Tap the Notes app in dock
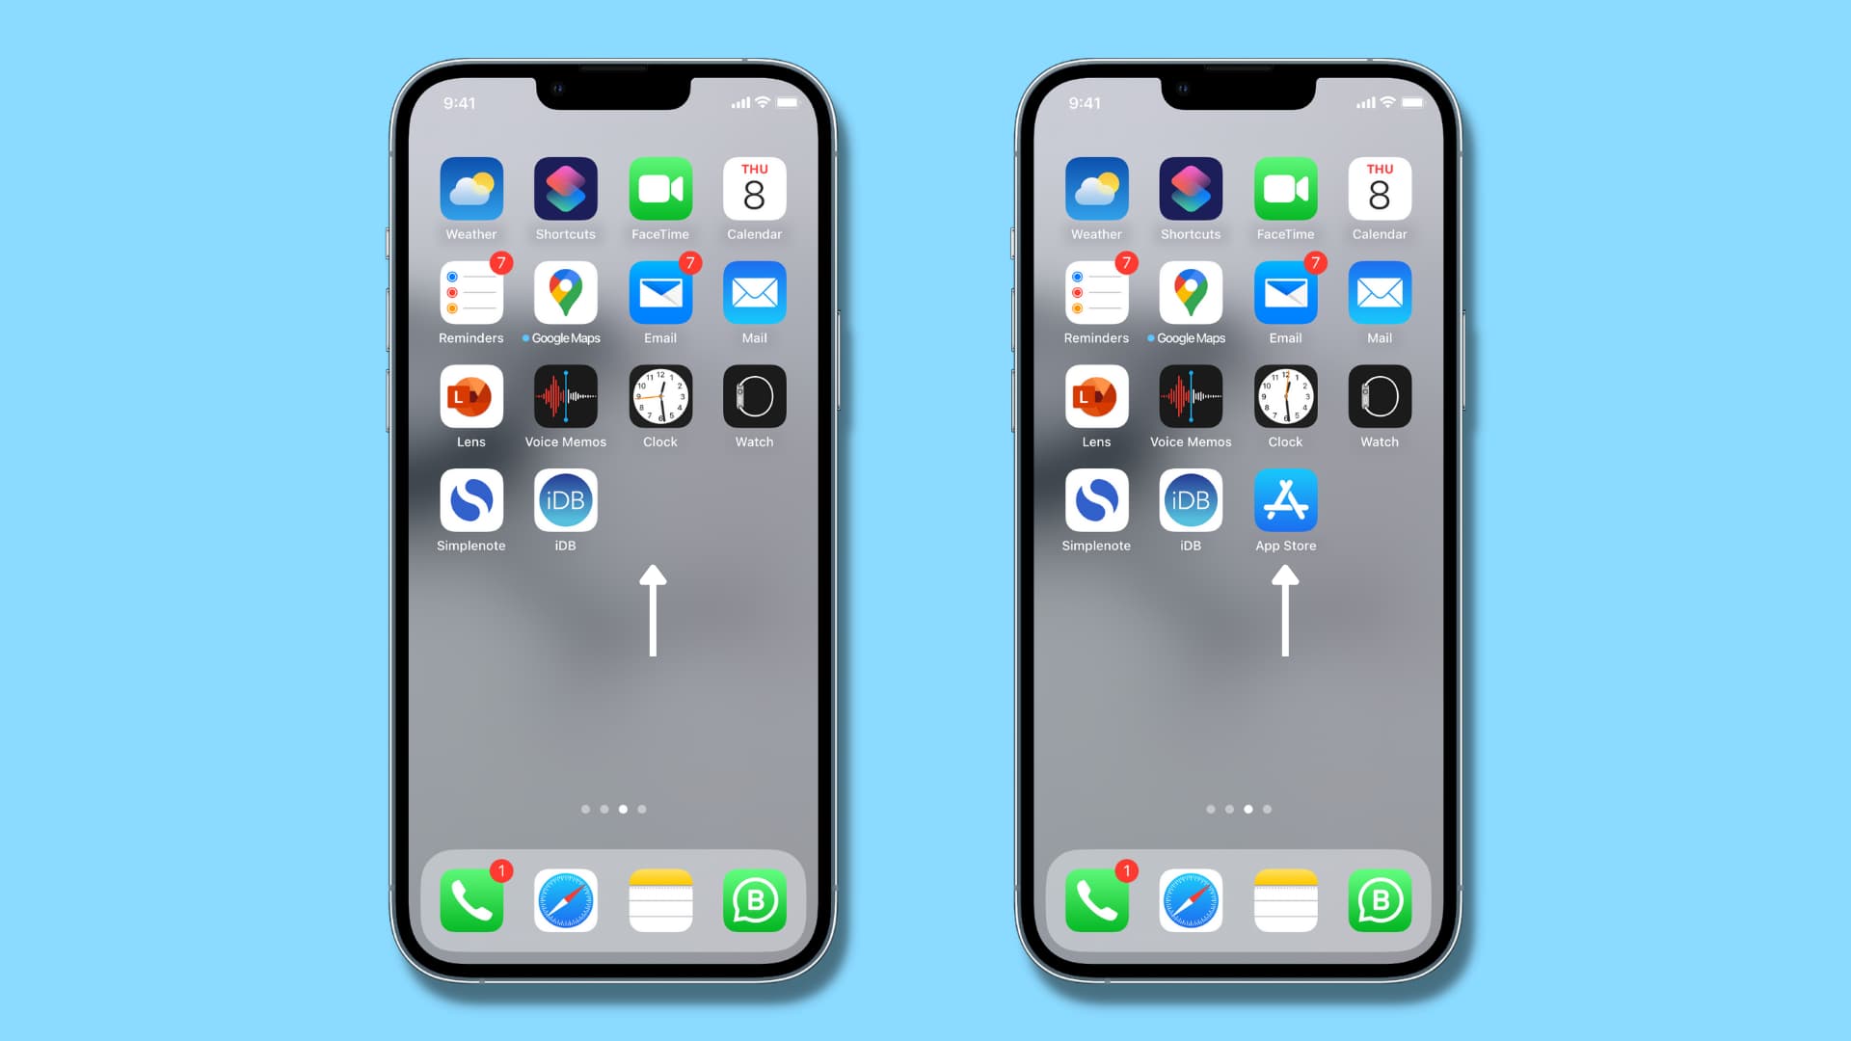 click(661, 900)
